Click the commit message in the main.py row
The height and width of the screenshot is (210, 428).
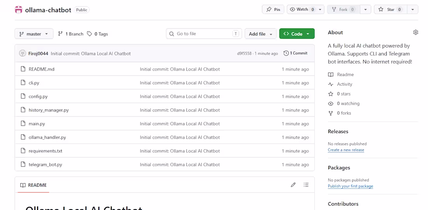point(180,124)
